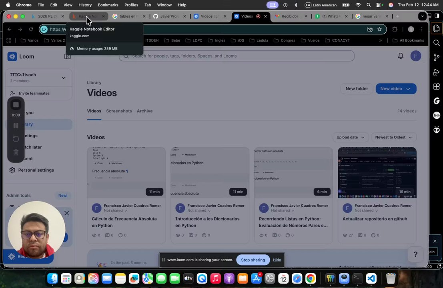The height and width of the screenshot is (288, 443).
Task: Close the webcam bubble popup
Action: click(66, 213)
